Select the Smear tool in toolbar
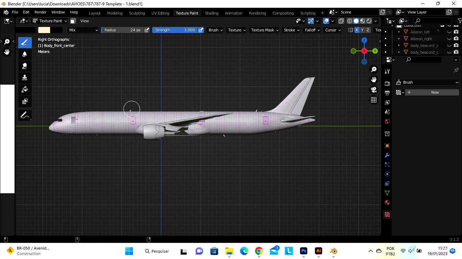 [x=25, y=66]
